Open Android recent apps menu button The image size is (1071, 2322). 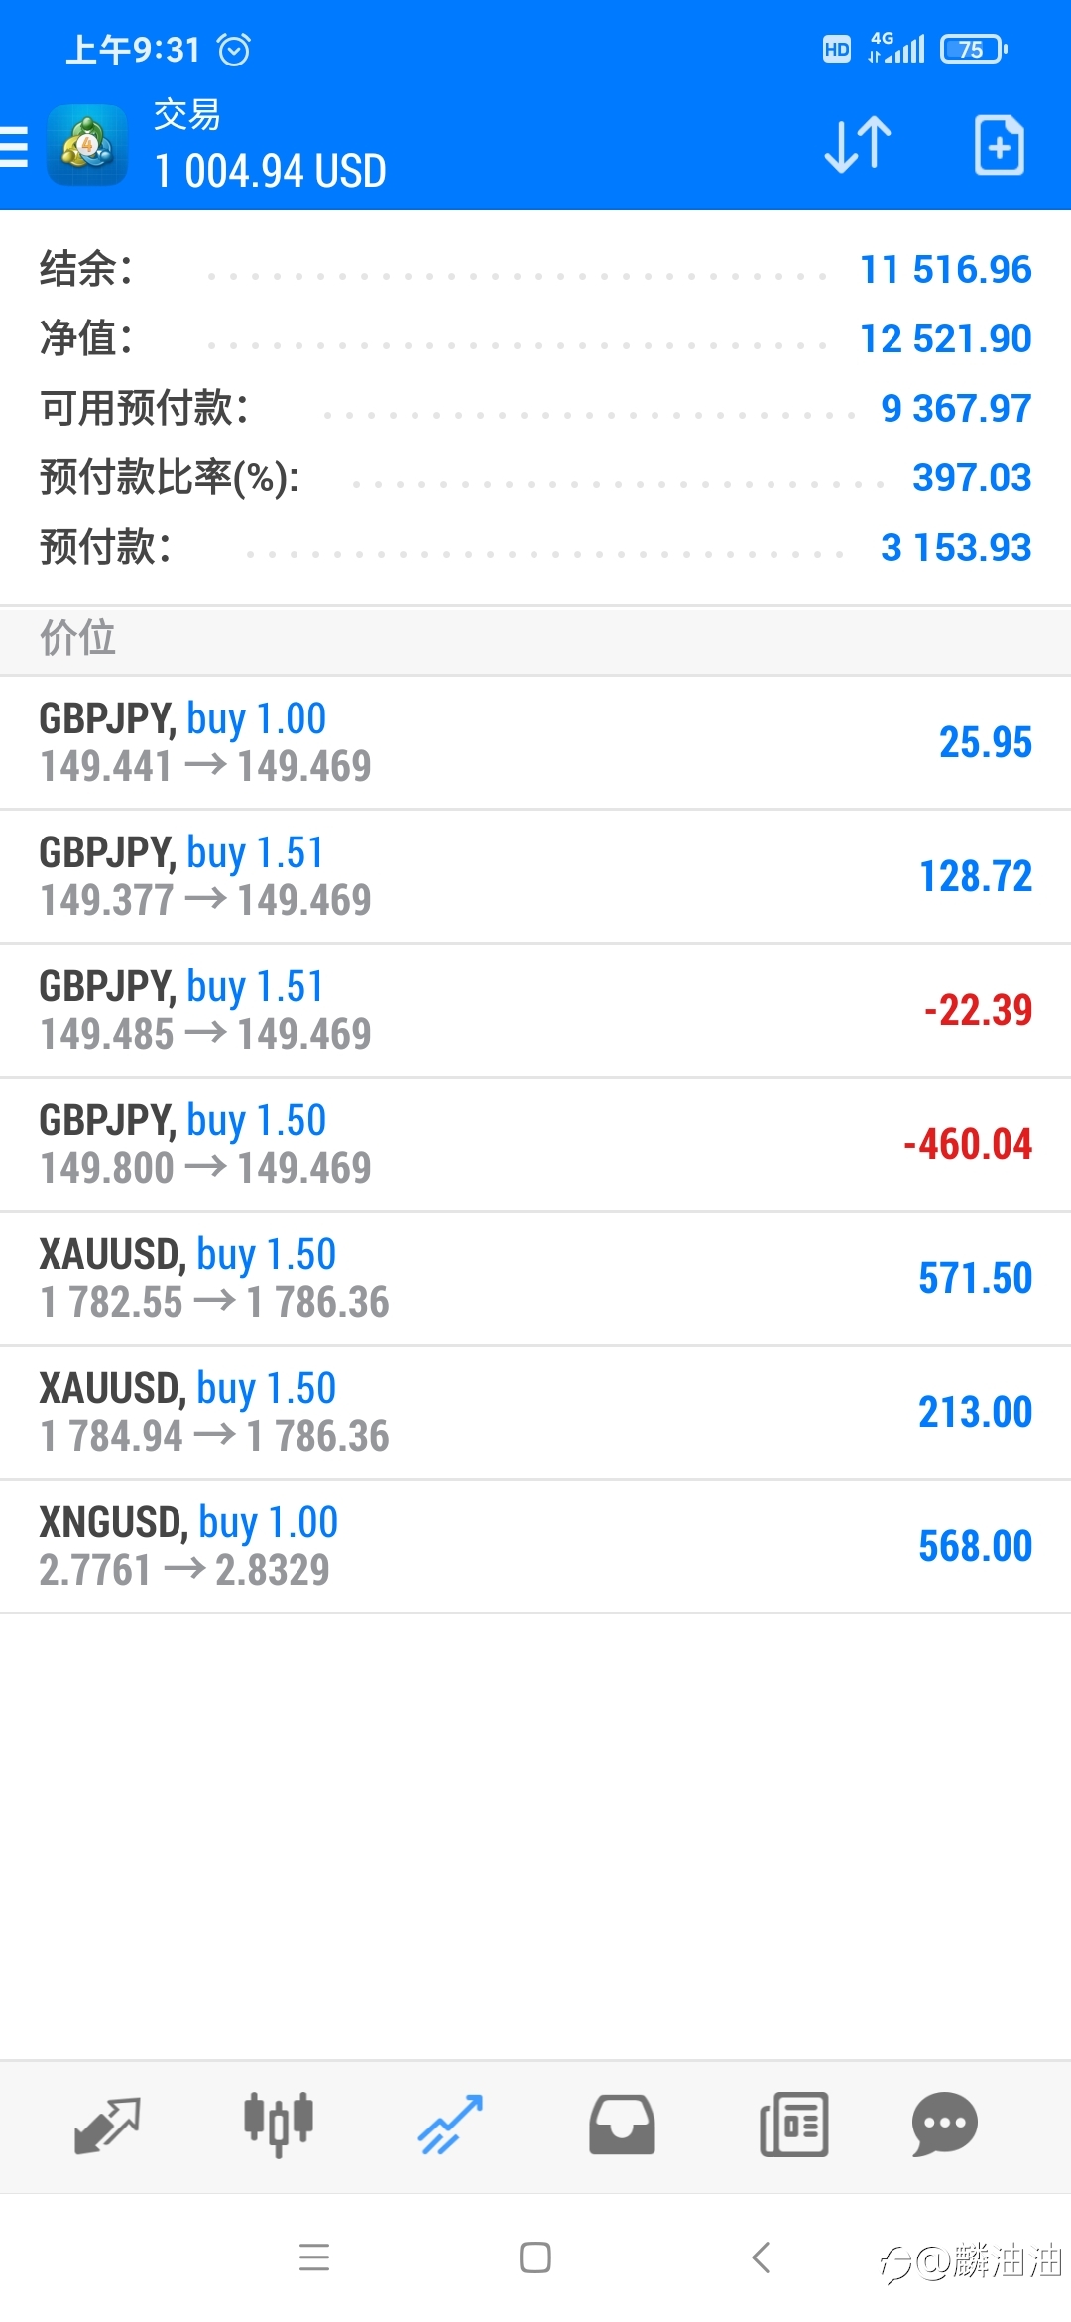point(314,2257)
